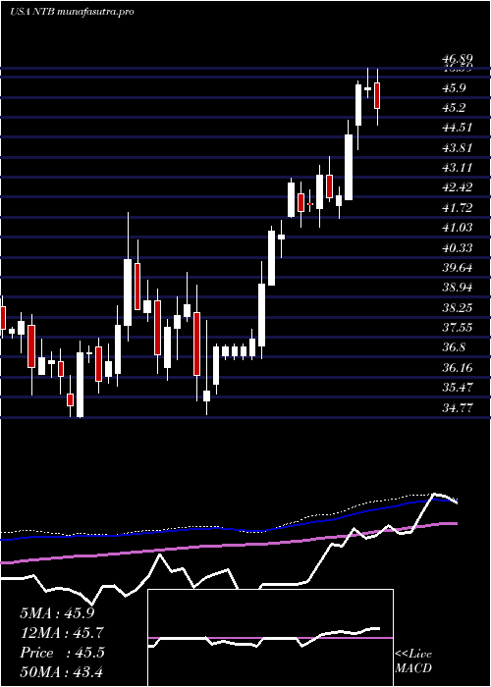Click the 42.42 price axis label

(x=458, y=188)
